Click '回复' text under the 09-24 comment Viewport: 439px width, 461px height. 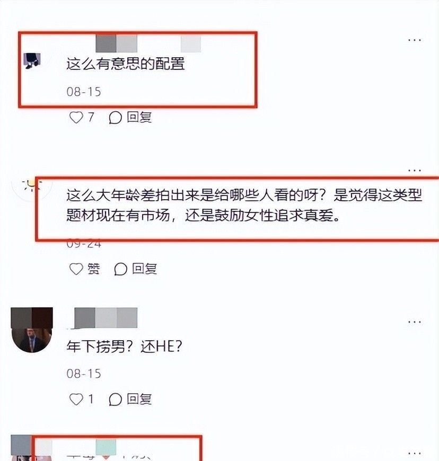click(144, 269)
